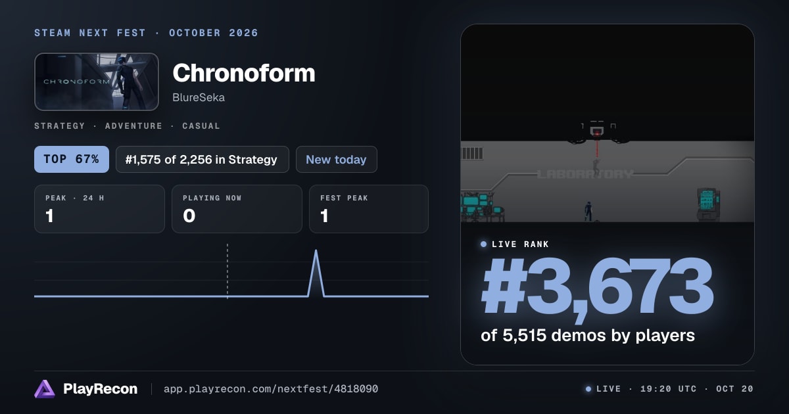Click the Peak 24 H stat card
This screenshot has height=414, width=789.
pyautogui.click(x=99, y=209)
